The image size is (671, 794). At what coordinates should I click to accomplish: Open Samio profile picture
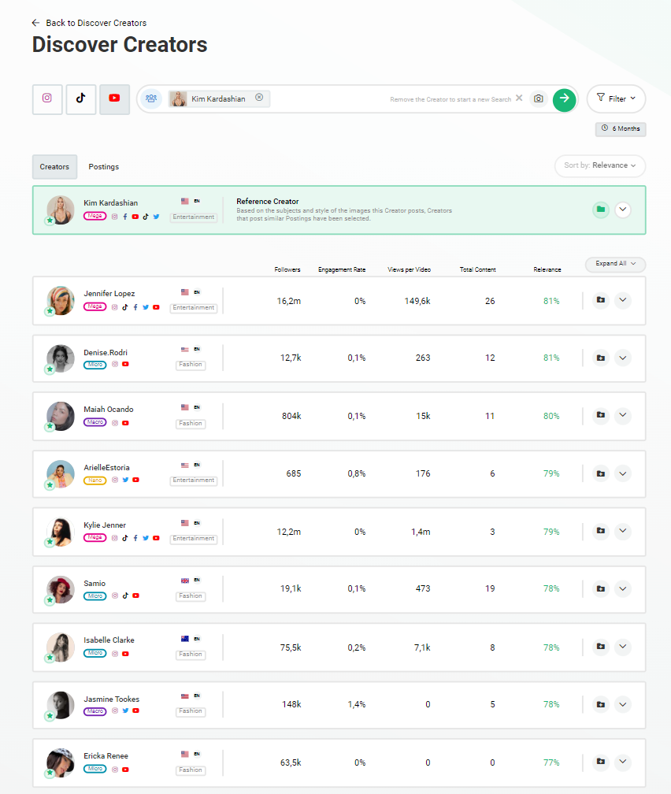point(61,589)
